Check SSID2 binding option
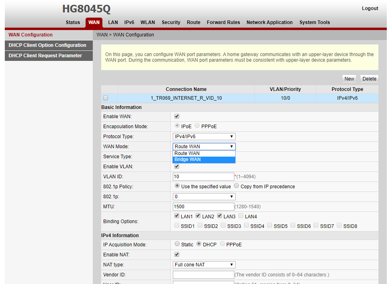Screen dimensions: 392x284 pos(200,226)
